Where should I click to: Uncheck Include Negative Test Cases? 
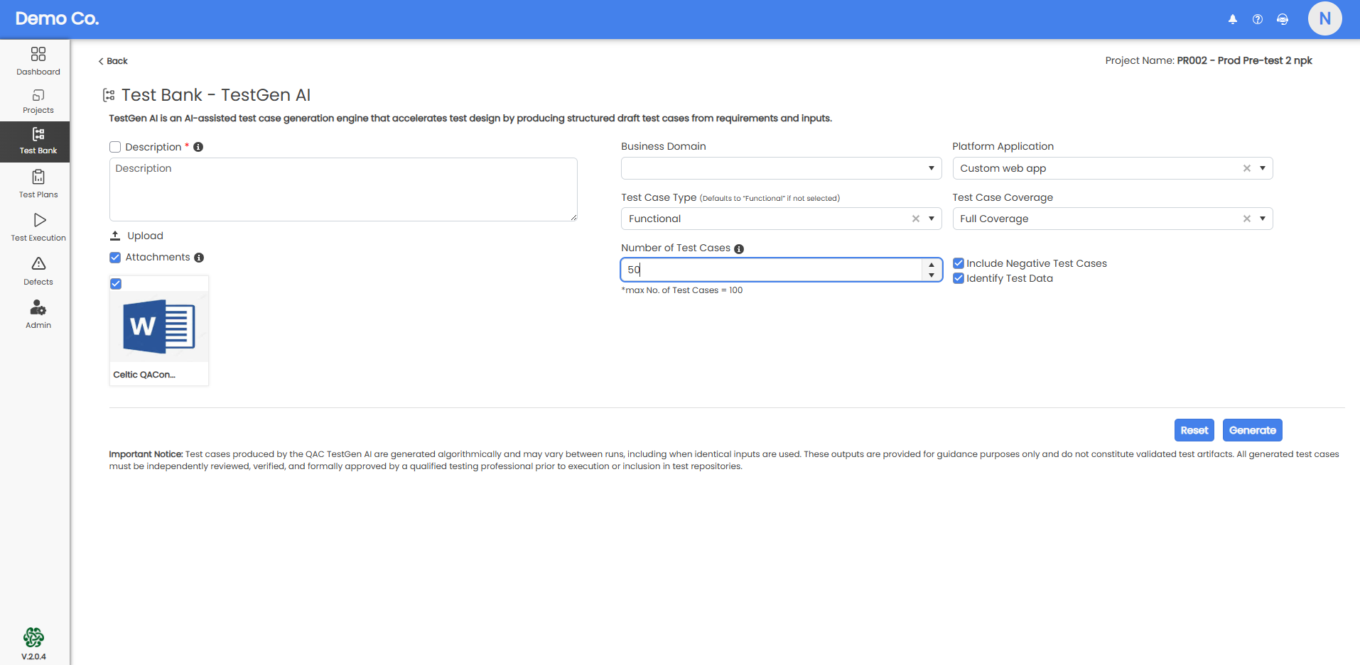click(959, 263)
